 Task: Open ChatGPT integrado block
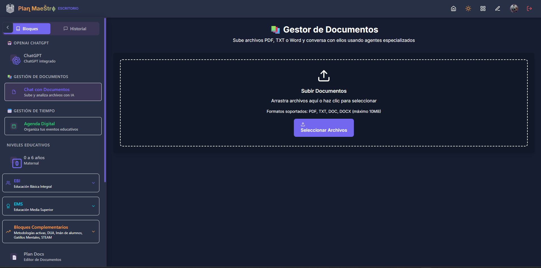click(40, 59)
